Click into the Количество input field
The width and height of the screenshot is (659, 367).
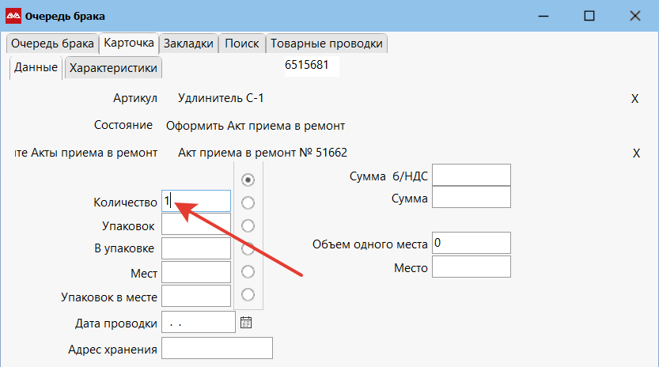(x=196, y=202)
